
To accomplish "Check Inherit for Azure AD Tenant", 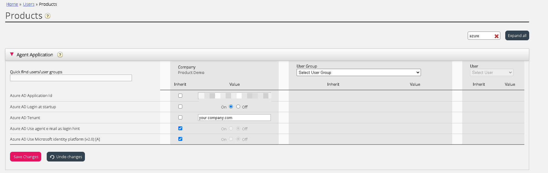I will (180, 118).
